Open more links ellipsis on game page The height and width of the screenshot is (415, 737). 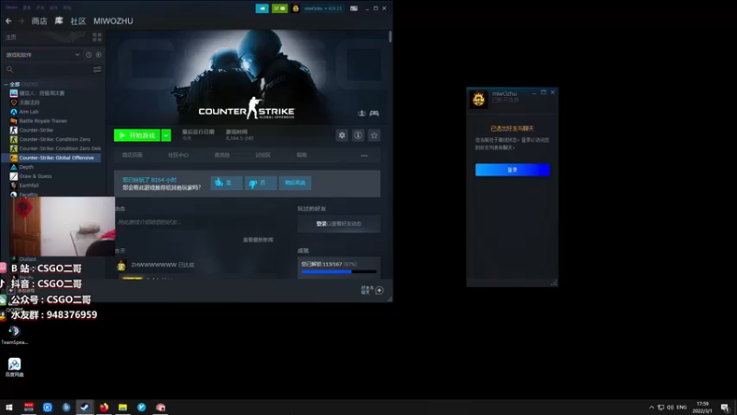tap(364, 155)
